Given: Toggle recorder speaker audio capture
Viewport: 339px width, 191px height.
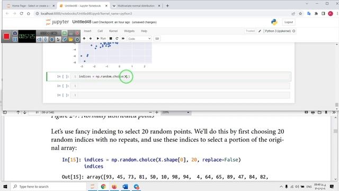Looking at the screenshot, I should tap(39, 40).
